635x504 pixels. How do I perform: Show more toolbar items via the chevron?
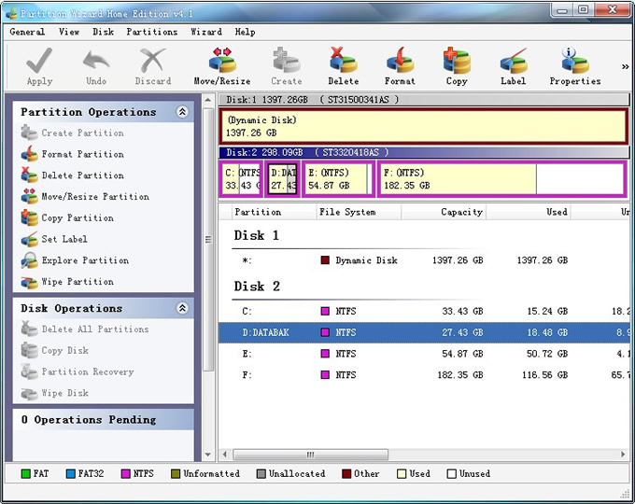[x=626, y=67]
